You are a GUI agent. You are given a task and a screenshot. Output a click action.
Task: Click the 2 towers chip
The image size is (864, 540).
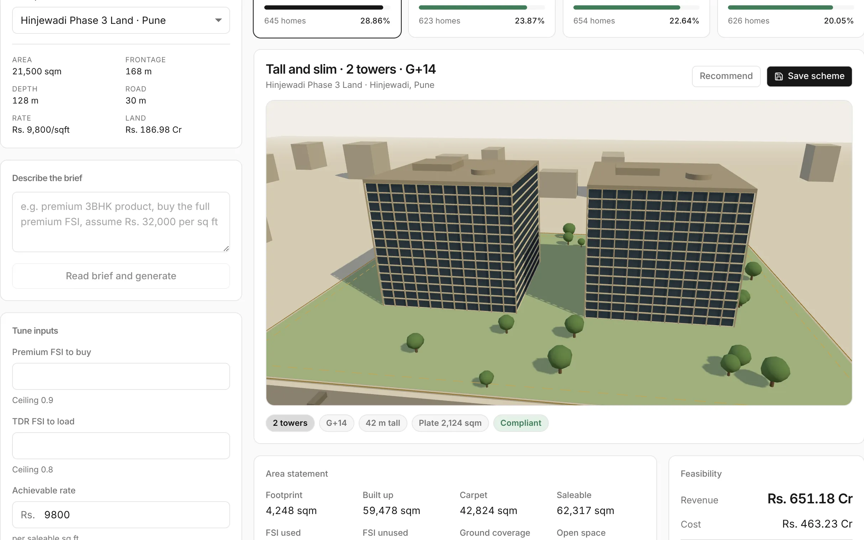290,423
